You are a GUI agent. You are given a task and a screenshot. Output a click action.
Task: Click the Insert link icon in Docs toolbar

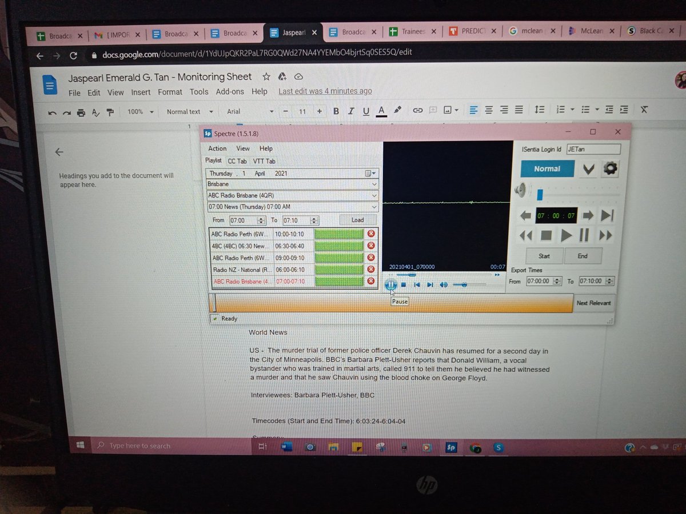pos(418,111)
